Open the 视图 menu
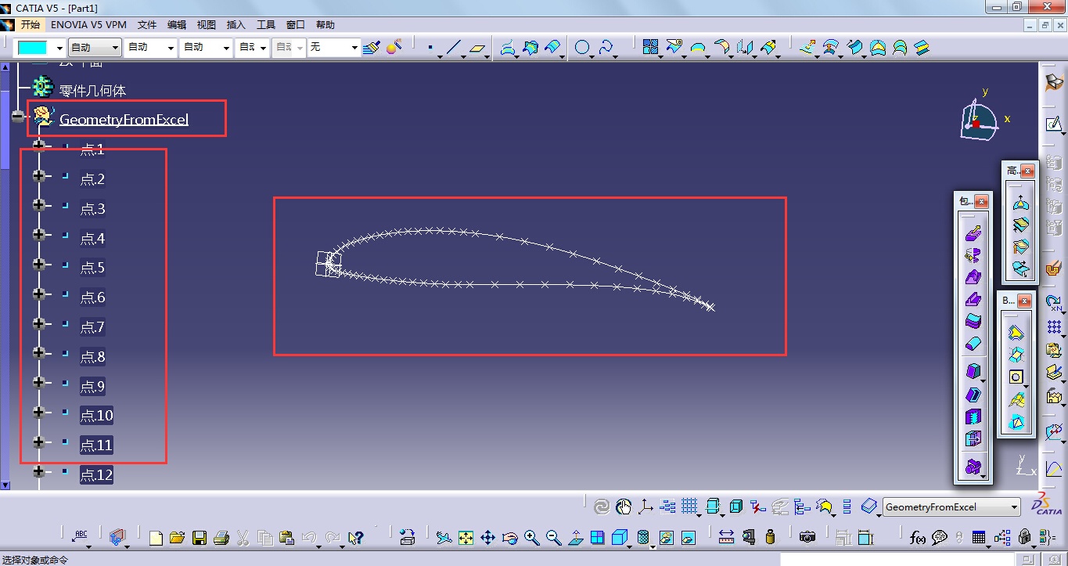The height and width of the screenshot is (566, 1068). [207, 25]
